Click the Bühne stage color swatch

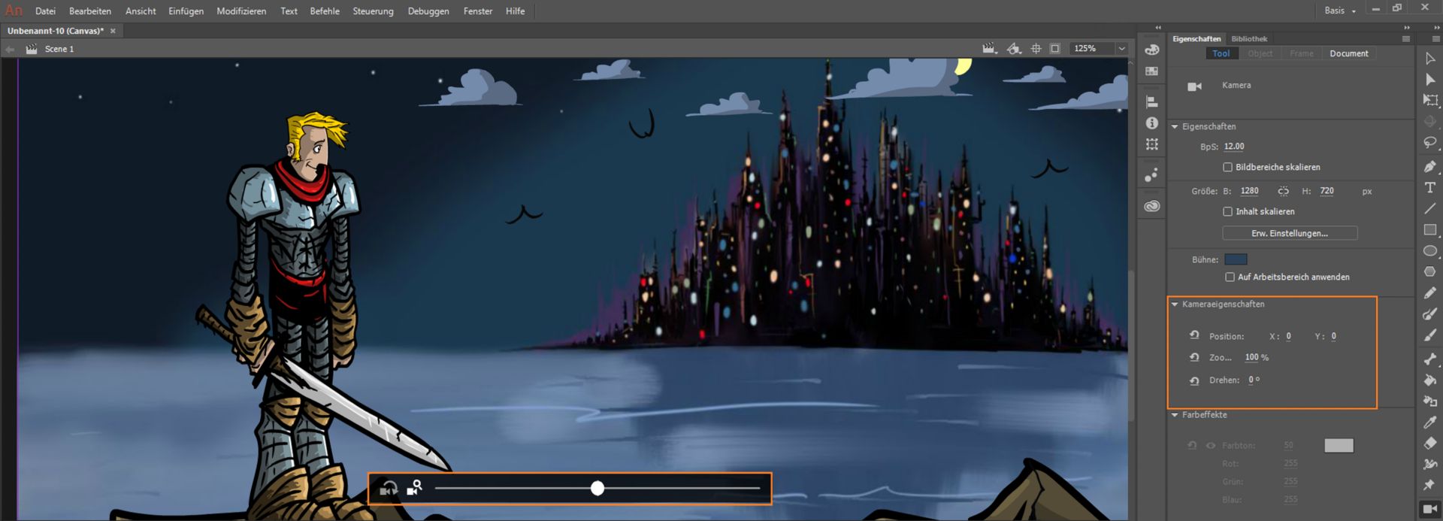click(1236, 259)
